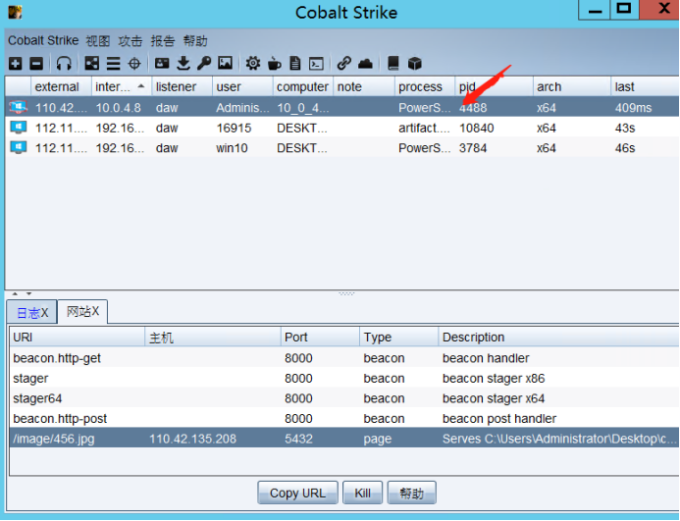Viewport: 680px width, 521px height.
Task: Click the Disconnect minus icon in toolbar
Action: [36, 64]
